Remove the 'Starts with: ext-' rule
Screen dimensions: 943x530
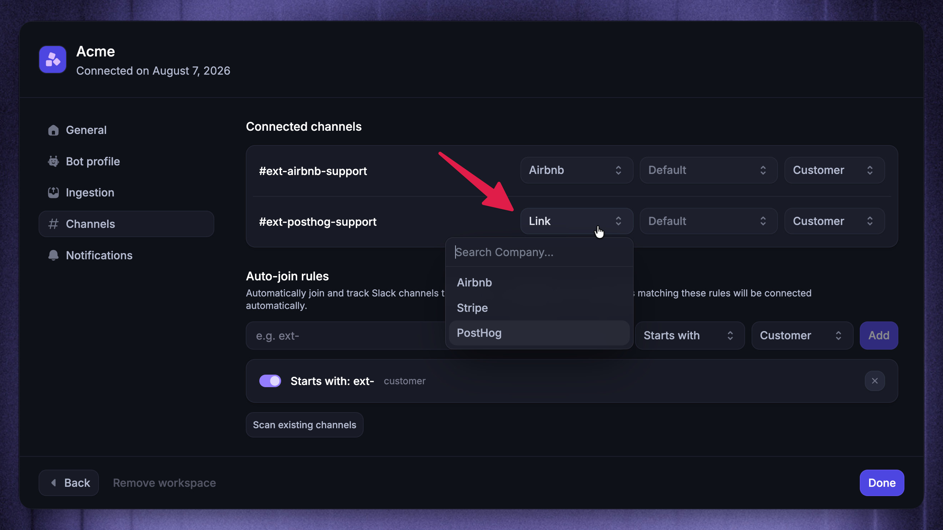click(x=875, y=381)
